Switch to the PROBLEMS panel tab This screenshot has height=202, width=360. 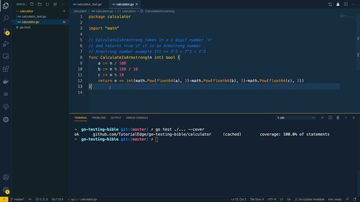[x=99, y=118]
